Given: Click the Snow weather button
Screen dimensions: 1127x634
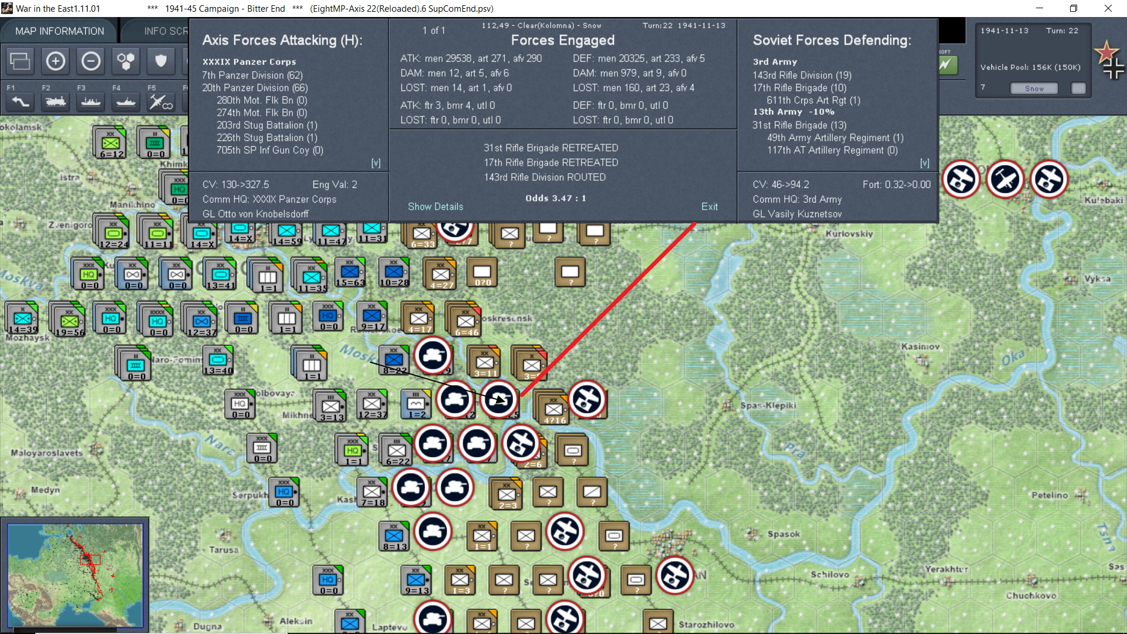Looking at the screenshot, I should tap(1034, 89).
